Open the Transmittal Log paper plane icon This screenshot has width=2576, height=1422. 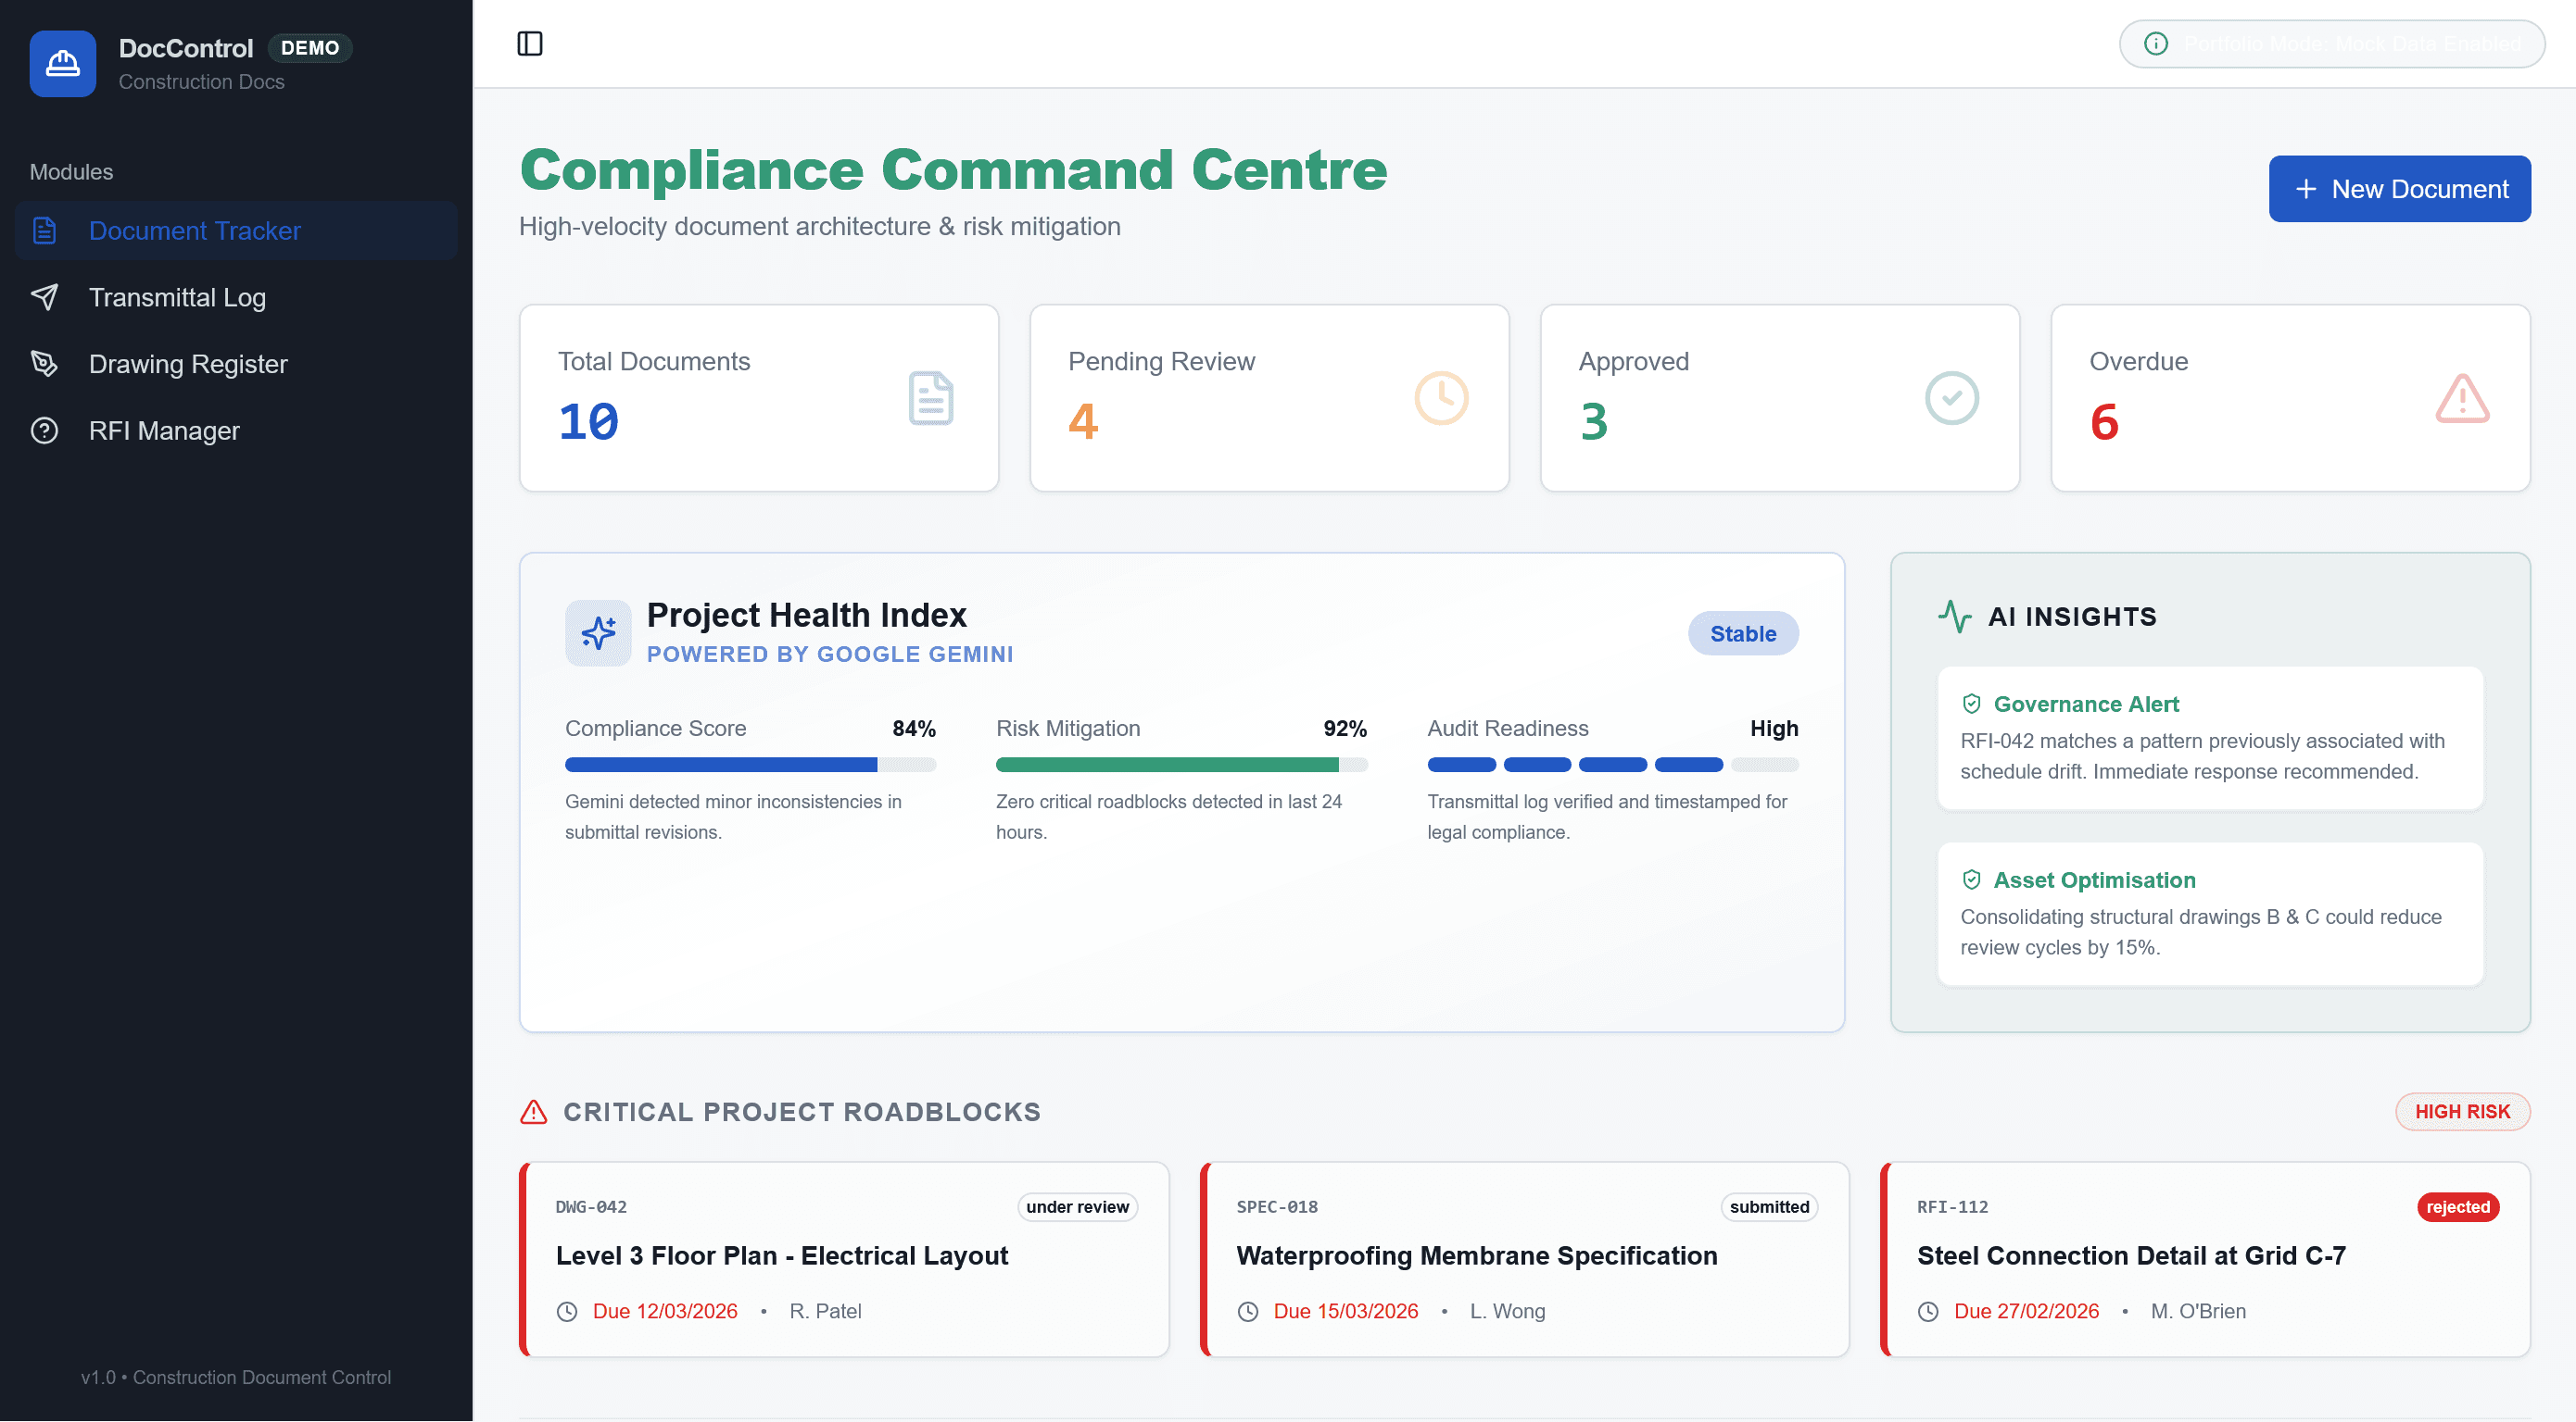coord(45,297)
